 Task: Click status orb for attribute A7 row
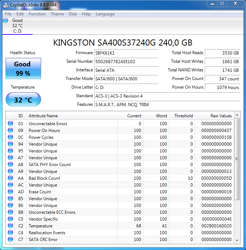coord(10,158)
